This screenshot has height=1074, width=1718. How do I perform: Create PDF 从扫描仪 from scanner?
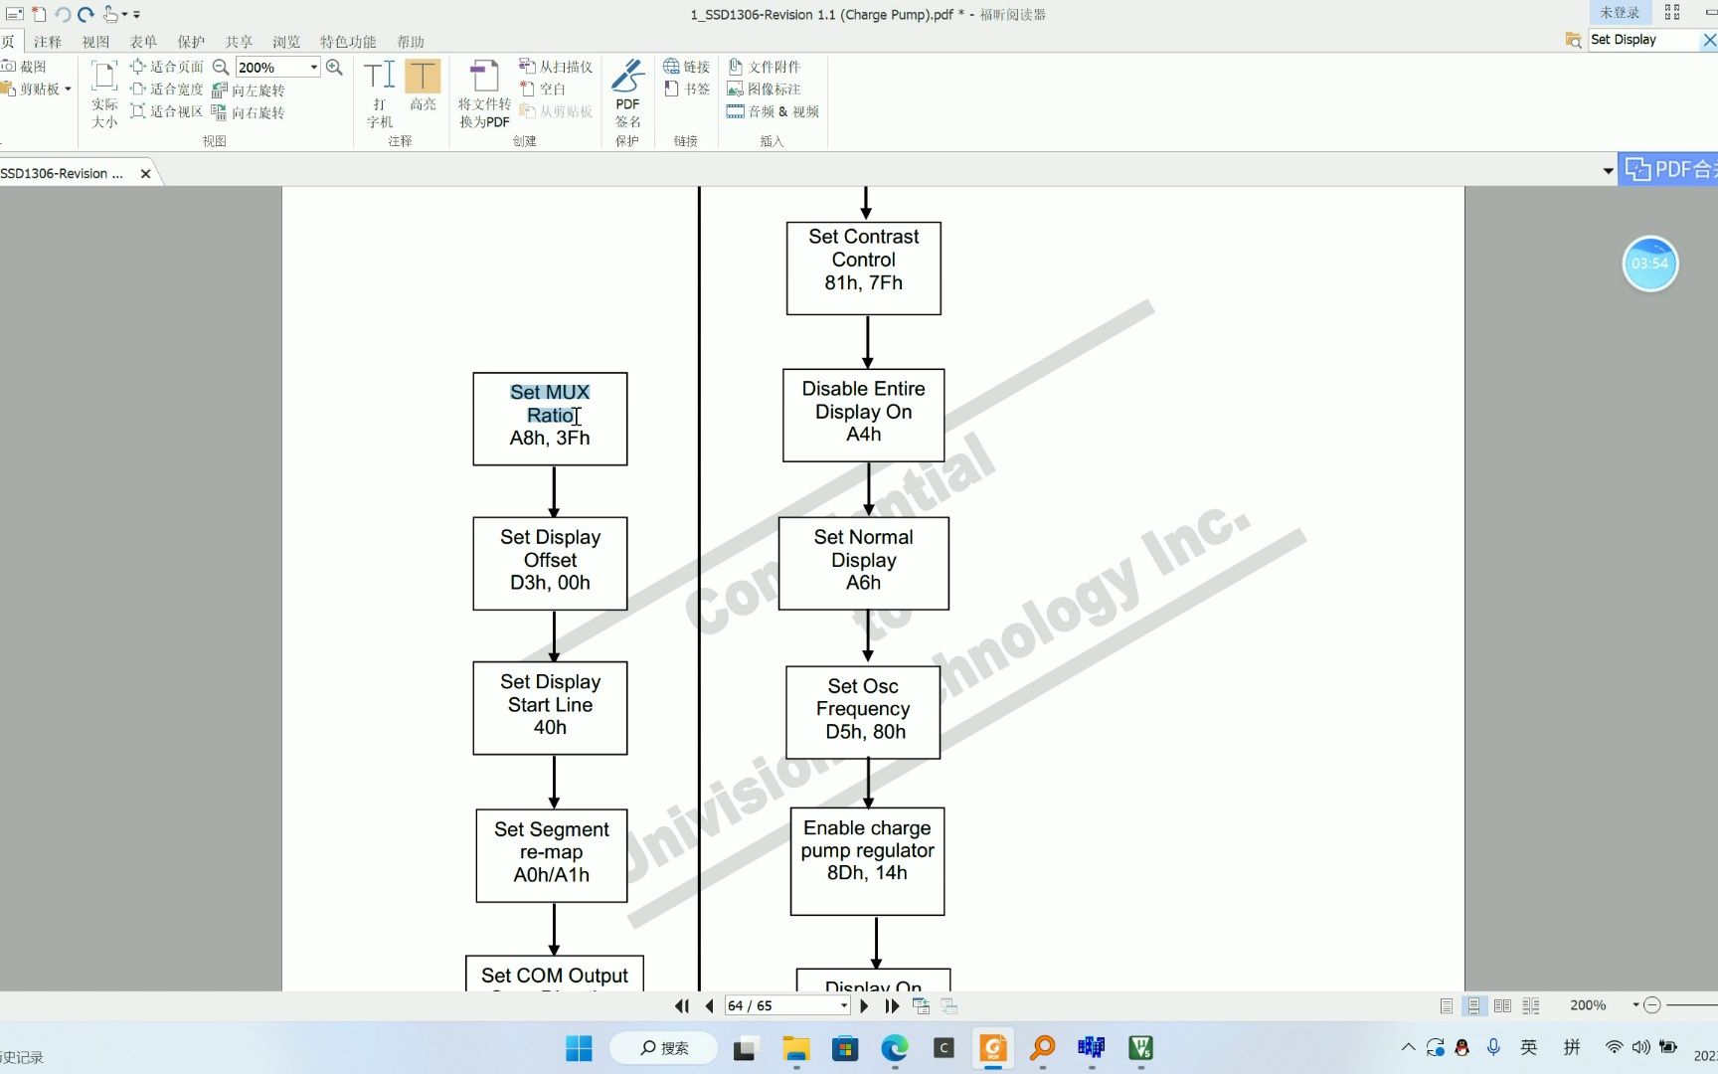556,67
